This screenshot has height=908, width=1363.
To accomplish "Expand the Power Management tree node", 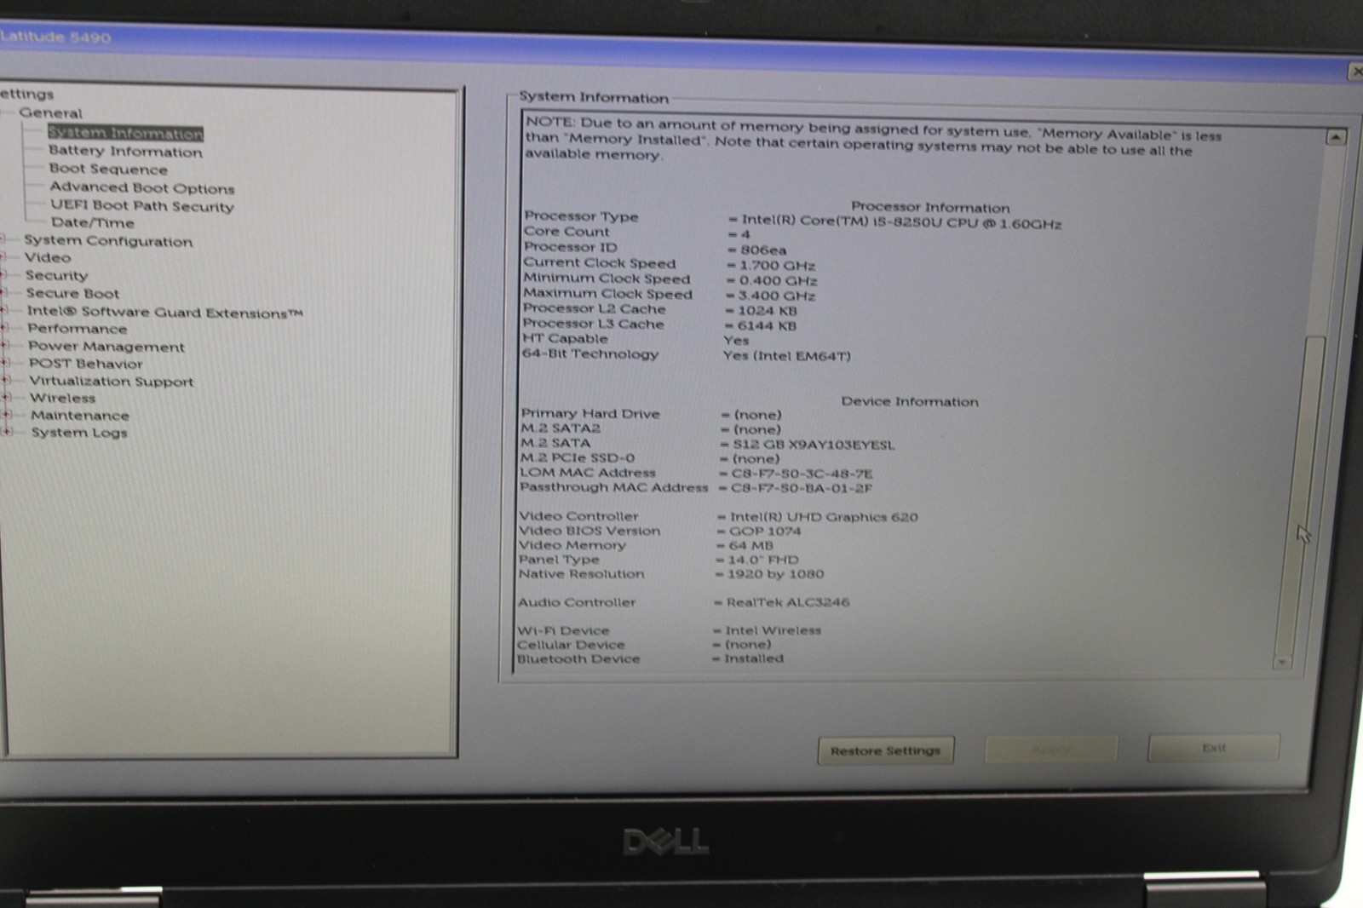I will tap(4, 346).
